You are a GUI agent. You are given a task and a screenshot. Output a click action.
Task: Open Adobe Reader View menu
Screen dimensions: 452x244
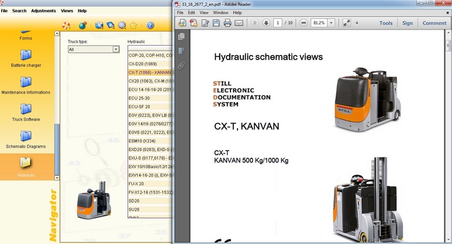(204, 12)
